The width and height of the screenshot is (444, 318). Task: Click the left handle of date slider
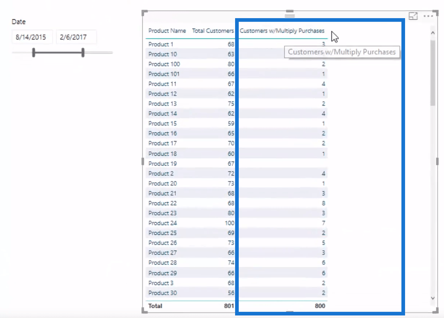pyautogui.click(x=33, y=53)
